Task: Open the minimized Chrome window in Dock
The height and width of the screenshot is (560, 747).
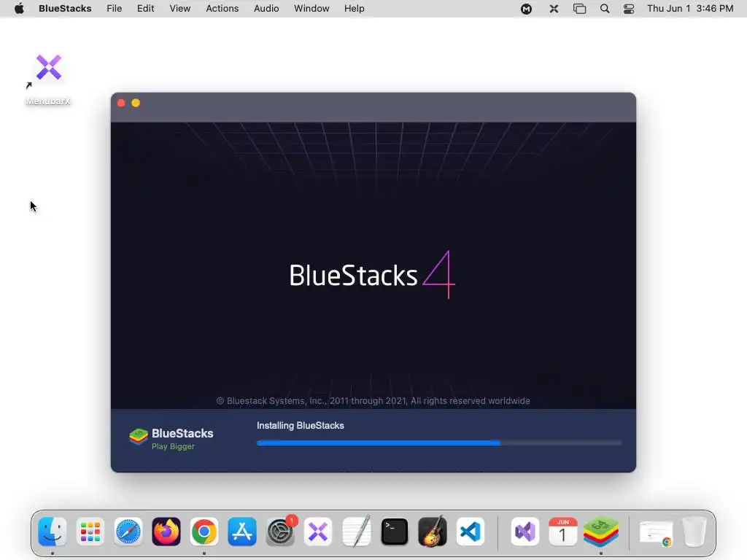Action: (657, 533)
